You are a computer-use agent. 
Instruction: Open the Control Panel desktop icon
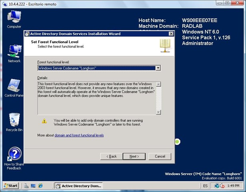14,88
